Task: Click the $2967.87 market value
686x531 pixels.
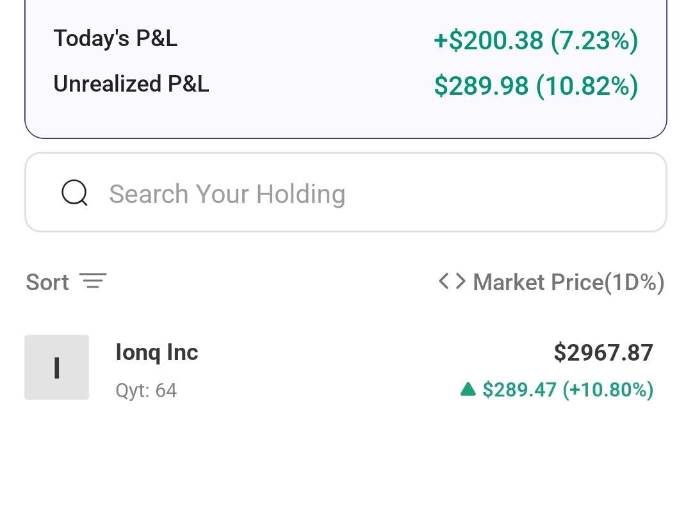Action: point(603,352)
